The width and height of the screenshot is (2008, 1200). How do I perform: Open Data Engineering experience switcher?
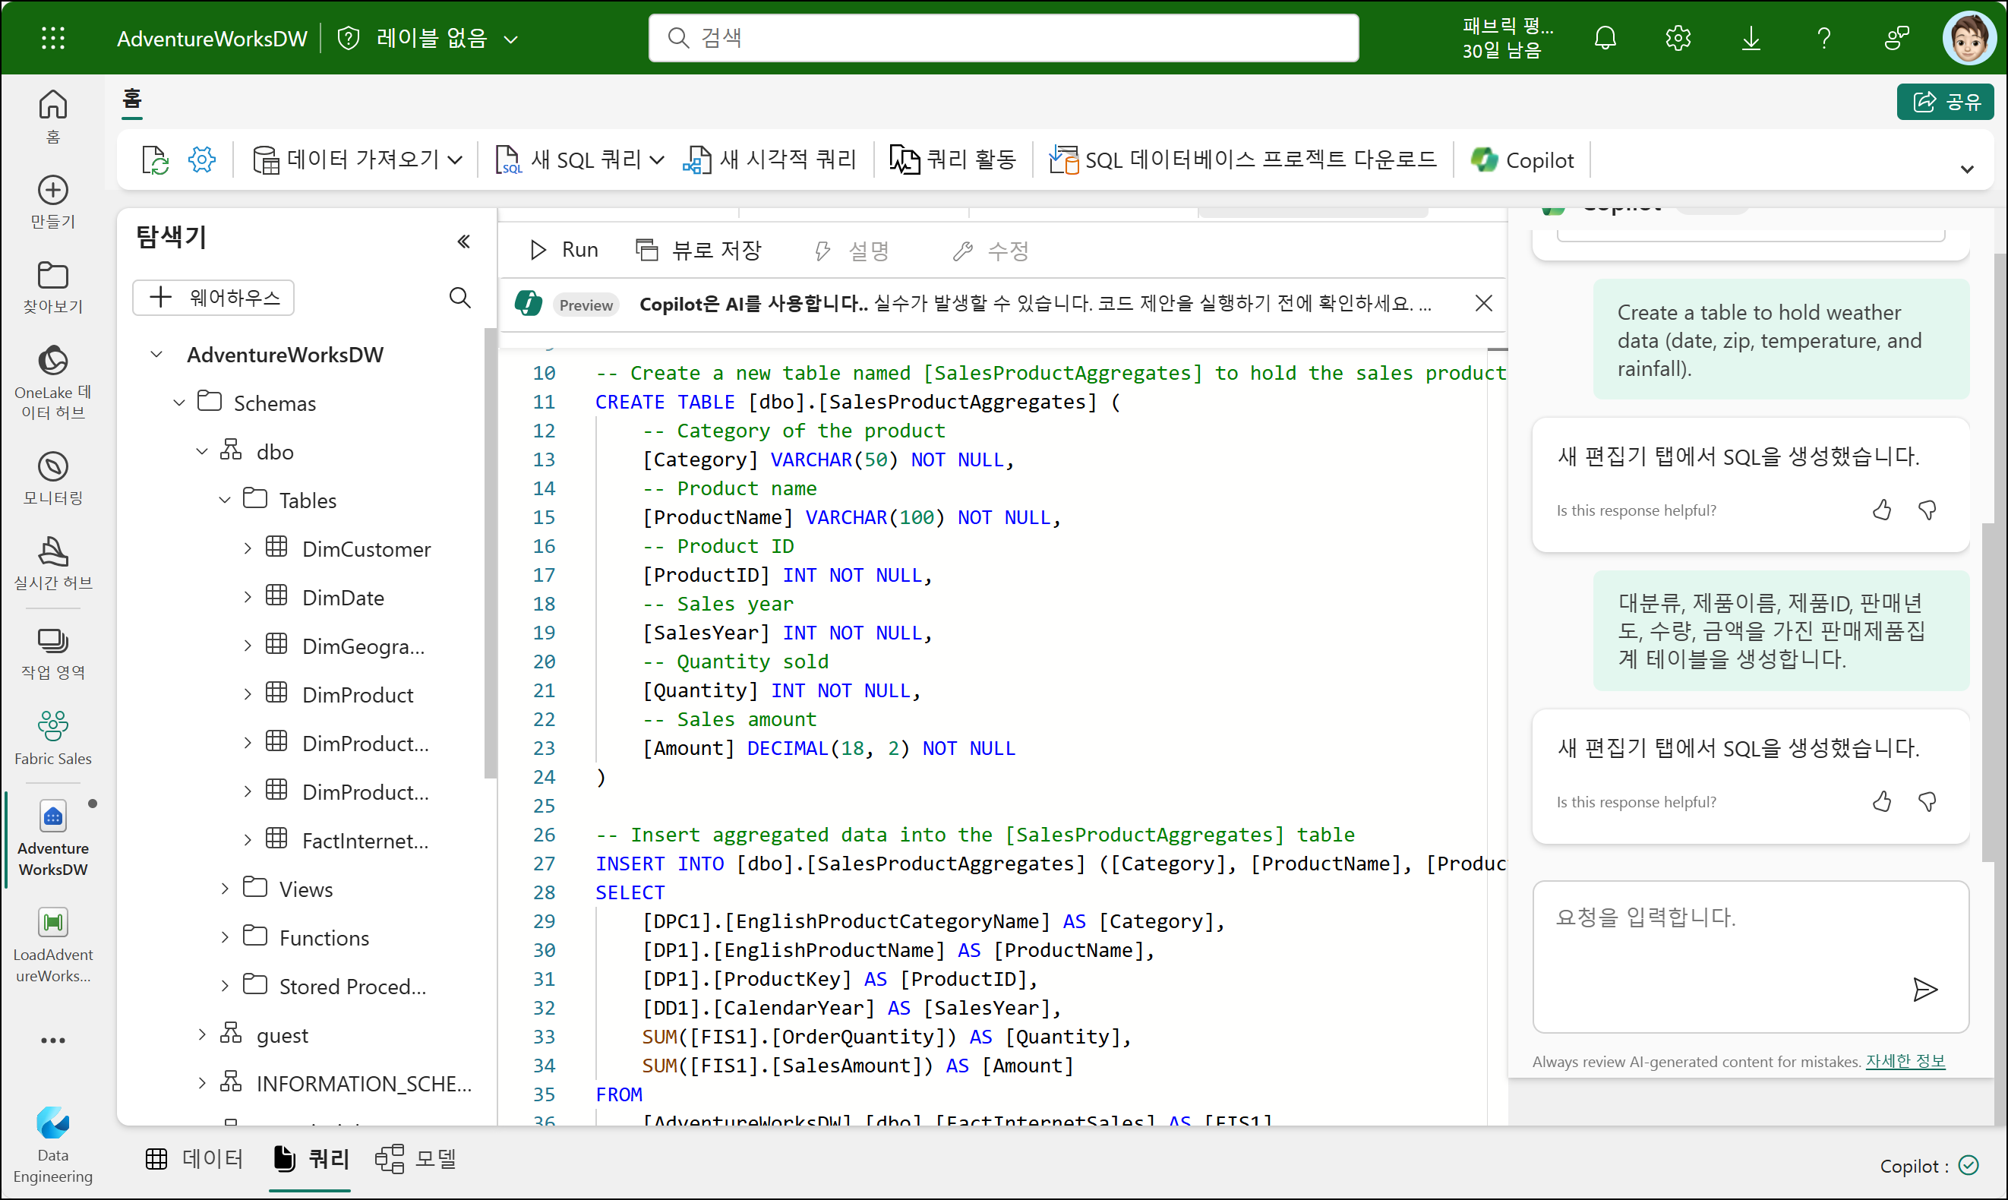click(x=52, y=1146)
